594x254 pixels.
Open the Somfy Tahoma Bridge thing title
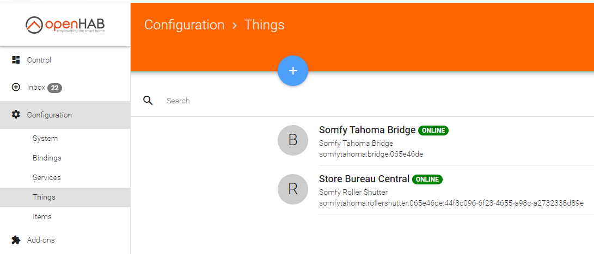(x=367, y=130)
